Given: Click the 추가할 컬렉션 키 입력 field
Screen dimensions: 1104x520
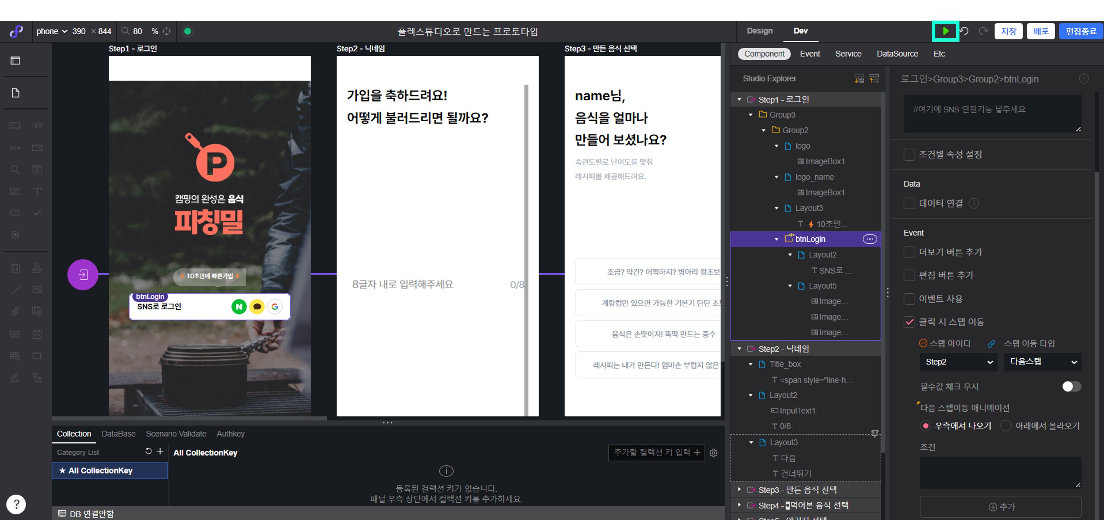Looking at the screenshot, I should 656,453.
